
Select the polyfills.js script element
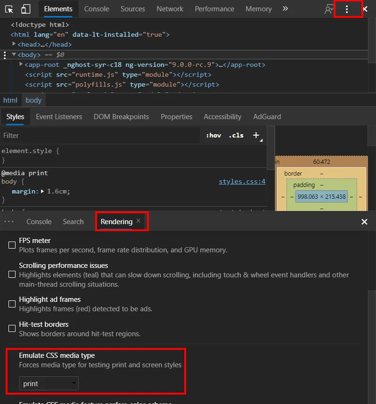(x=122, y=84)
